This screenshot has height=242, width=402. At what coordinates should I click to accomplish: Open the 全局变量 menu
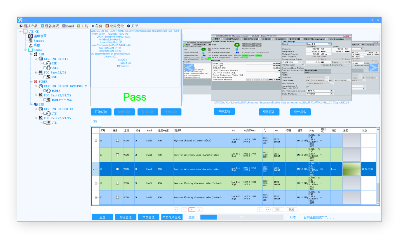pos(115,26)
